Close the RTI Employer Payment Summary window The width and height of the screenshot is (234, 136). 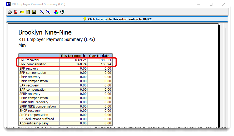(x=223, y=4)
